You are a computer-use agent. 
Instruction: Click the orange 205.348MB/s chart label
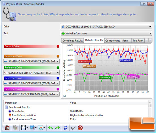[89, 66]
